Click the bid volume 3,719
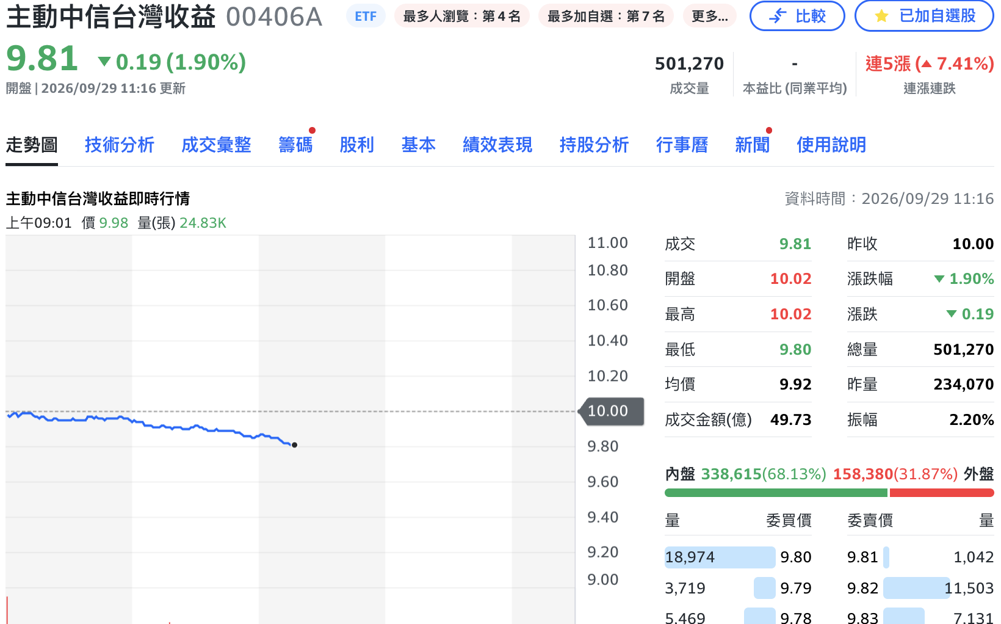This screenshot has height=624, width=1001. pos(685,589)
